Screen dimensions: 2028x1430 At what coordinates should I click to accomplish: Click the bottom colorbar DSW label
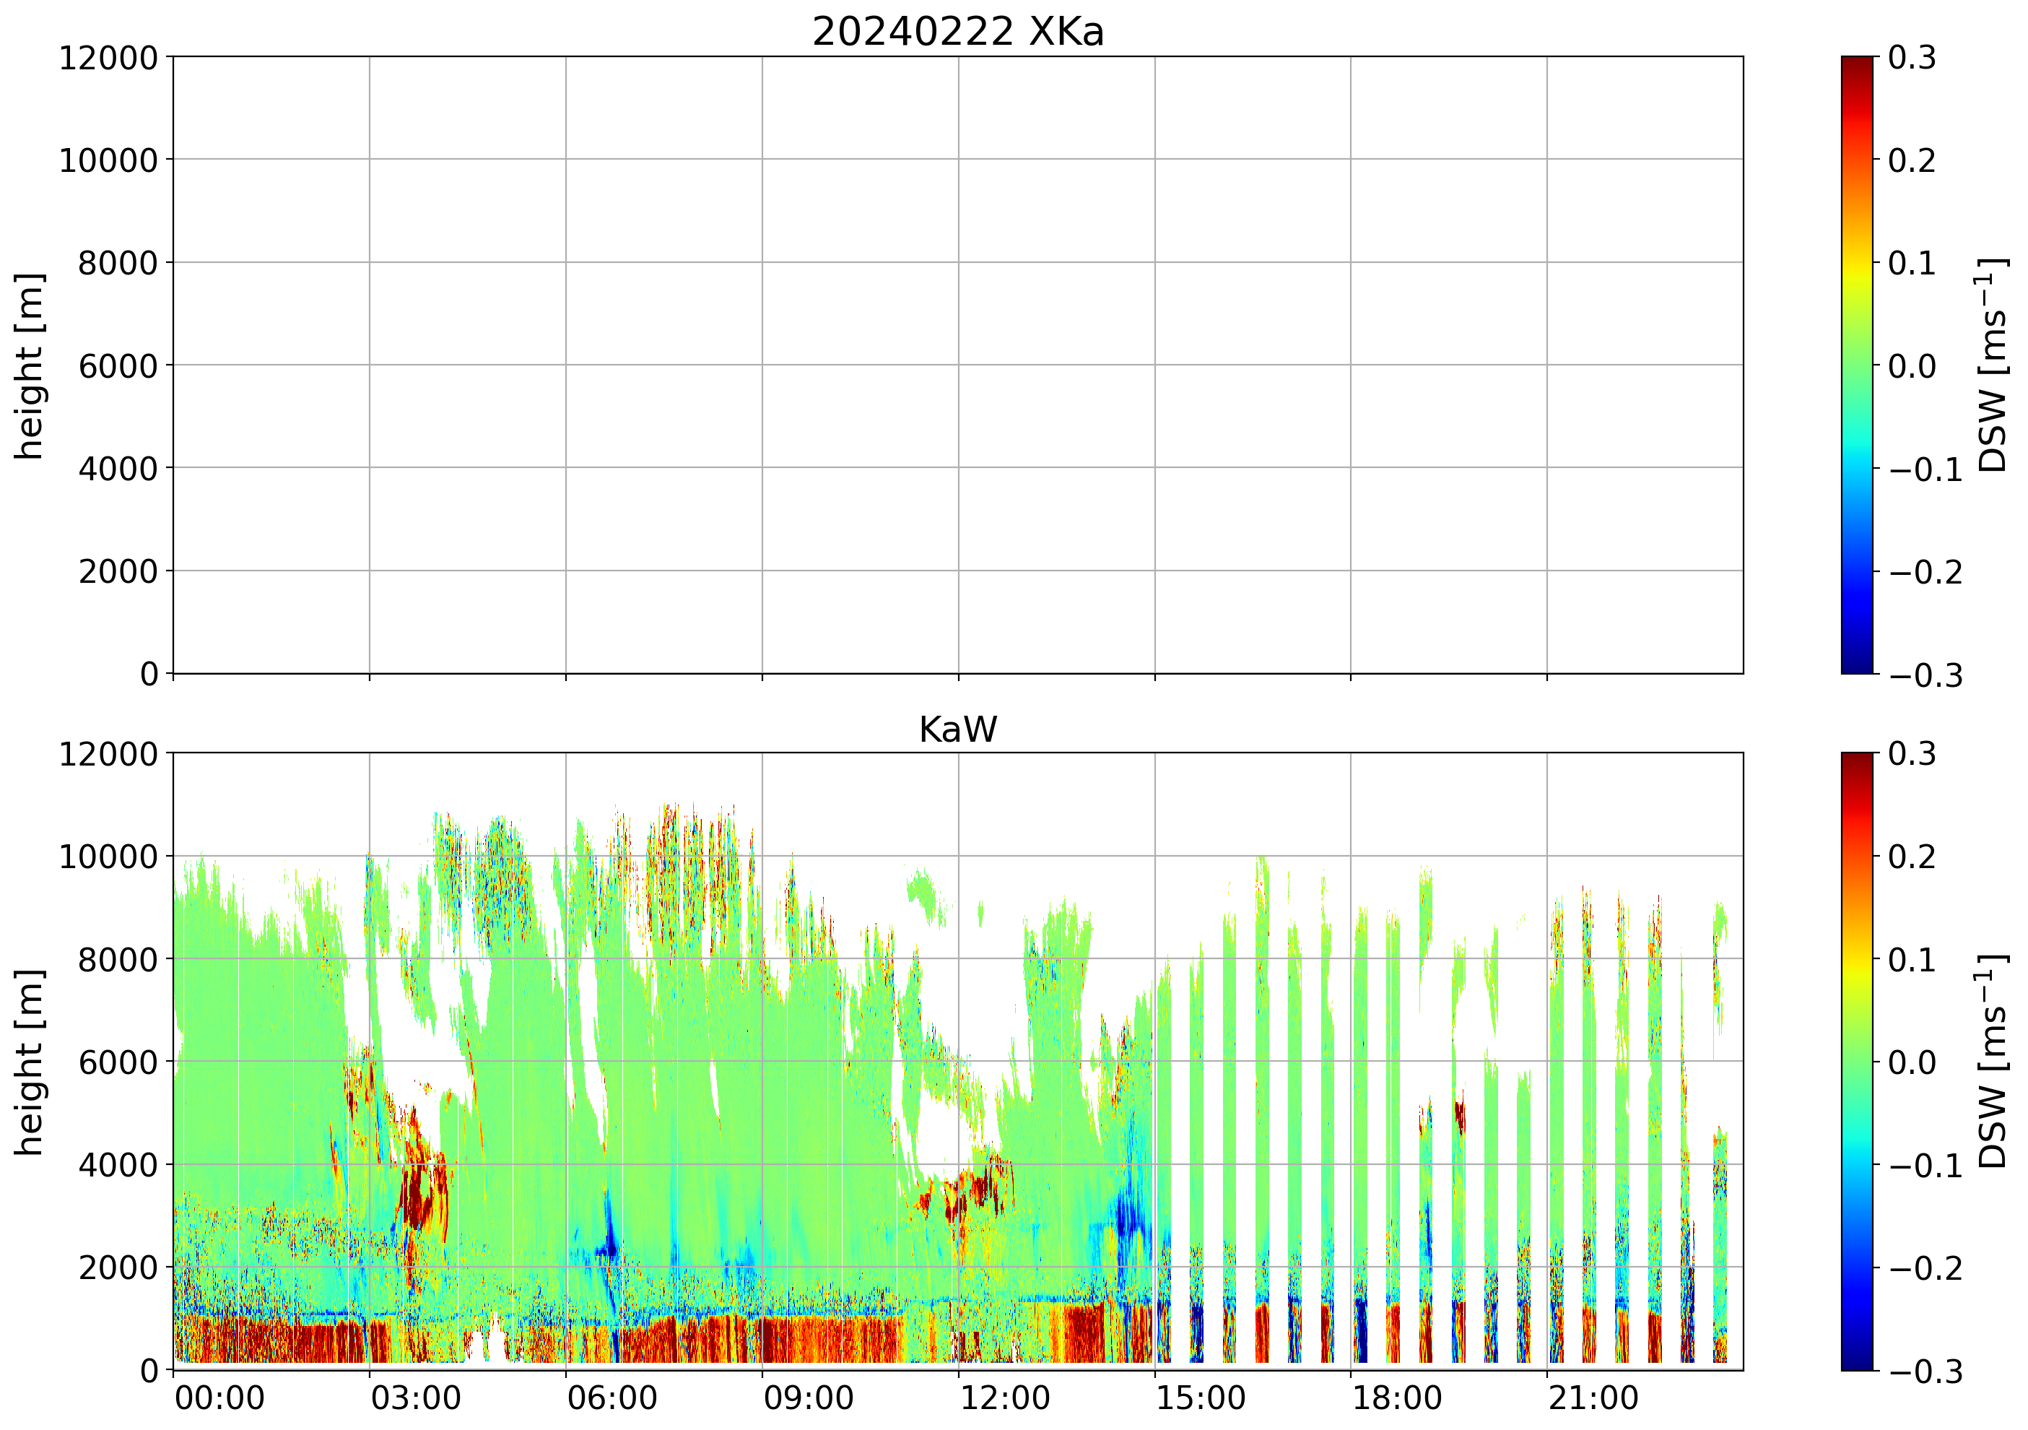(1993, 1062)
